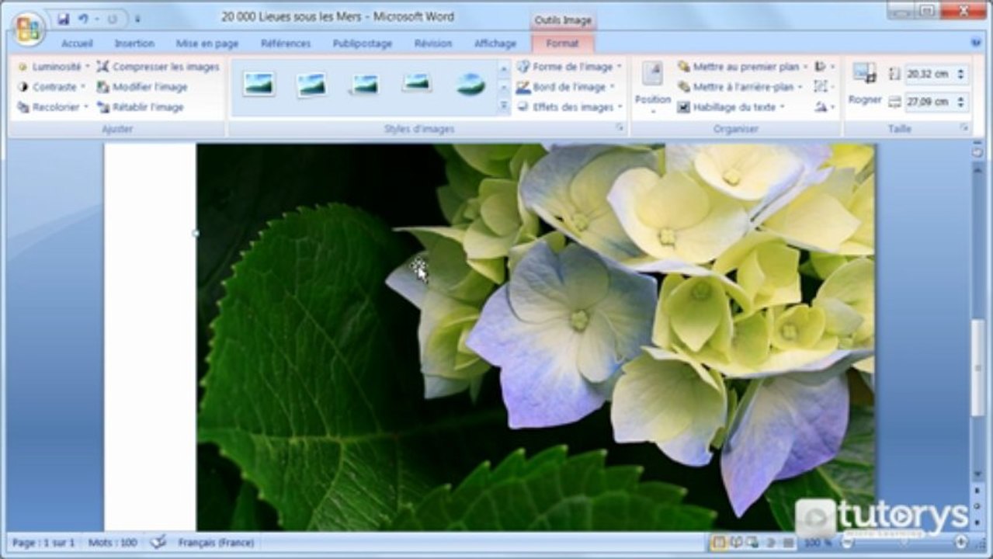Screen dimensions: 993x559
Task: Open Styles d'images dialog launcher
Action: (620, 127)
